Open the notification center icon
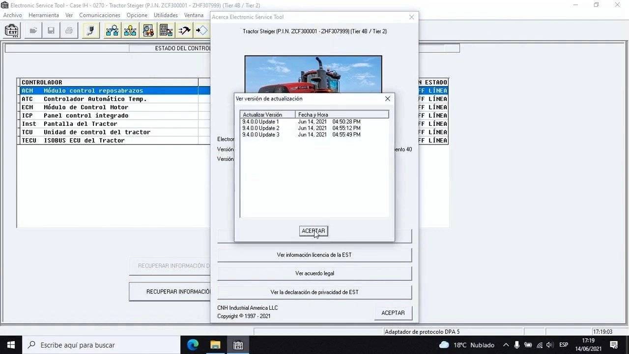Viewport: 629px width, 354px height. point(614,345)
